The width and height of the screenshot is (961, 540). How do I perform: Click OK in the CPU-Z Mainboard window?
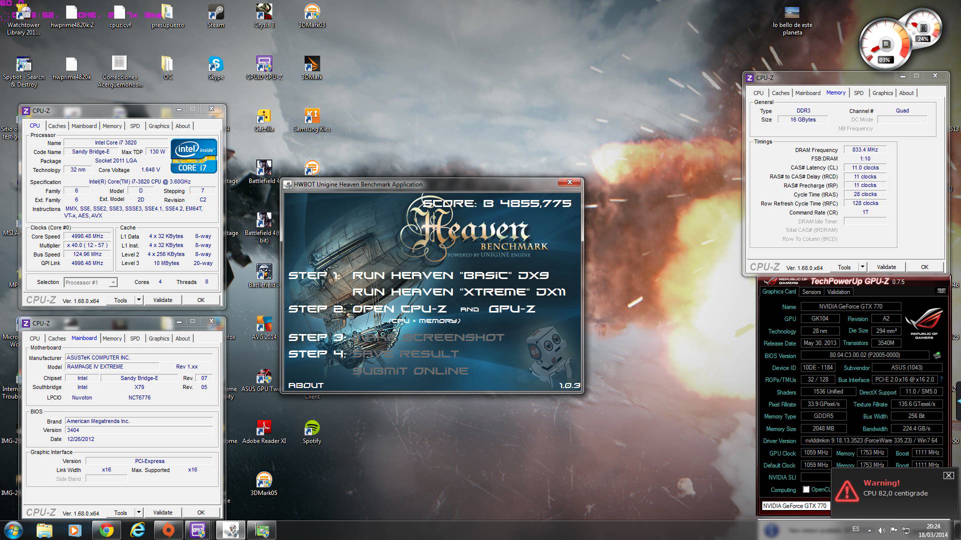201,512
